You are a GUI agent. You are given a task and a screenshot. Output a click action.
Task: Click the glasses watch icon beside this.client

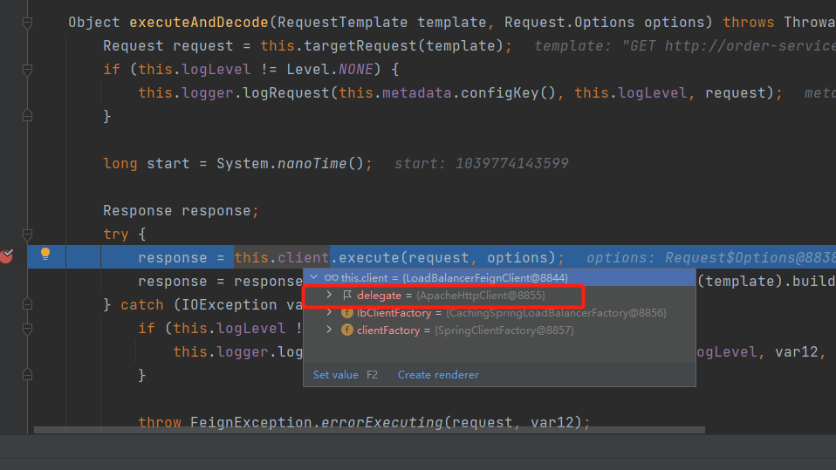(332, 277)
